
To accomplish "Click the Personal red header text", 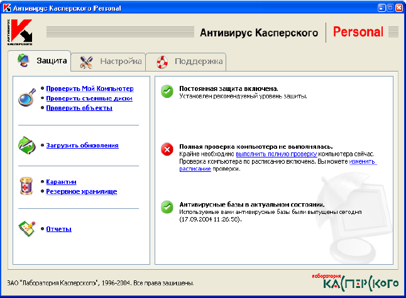I will 358,32.
